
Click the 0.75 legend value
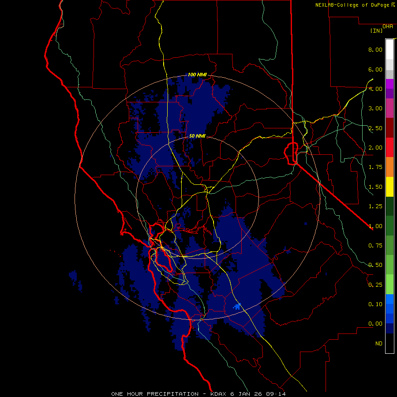[x=375, y=246]
